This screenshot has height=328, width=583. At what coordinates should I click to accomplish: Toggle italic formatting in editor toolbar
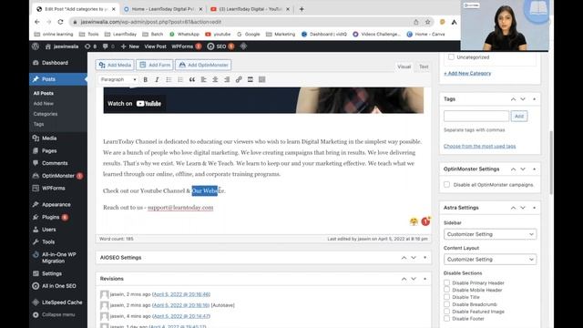(157, 79)
